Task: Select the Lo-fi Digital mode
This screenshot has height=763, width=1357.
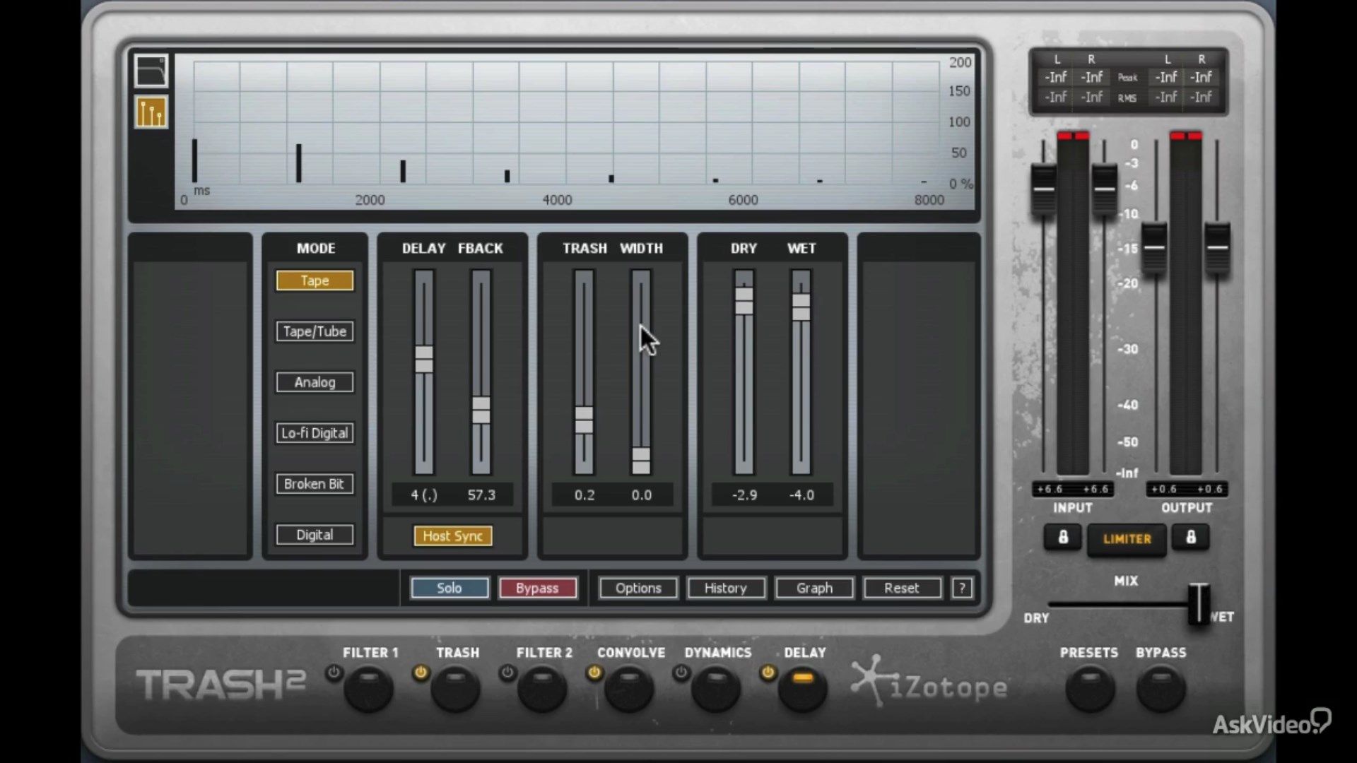Action: point(314,432)
